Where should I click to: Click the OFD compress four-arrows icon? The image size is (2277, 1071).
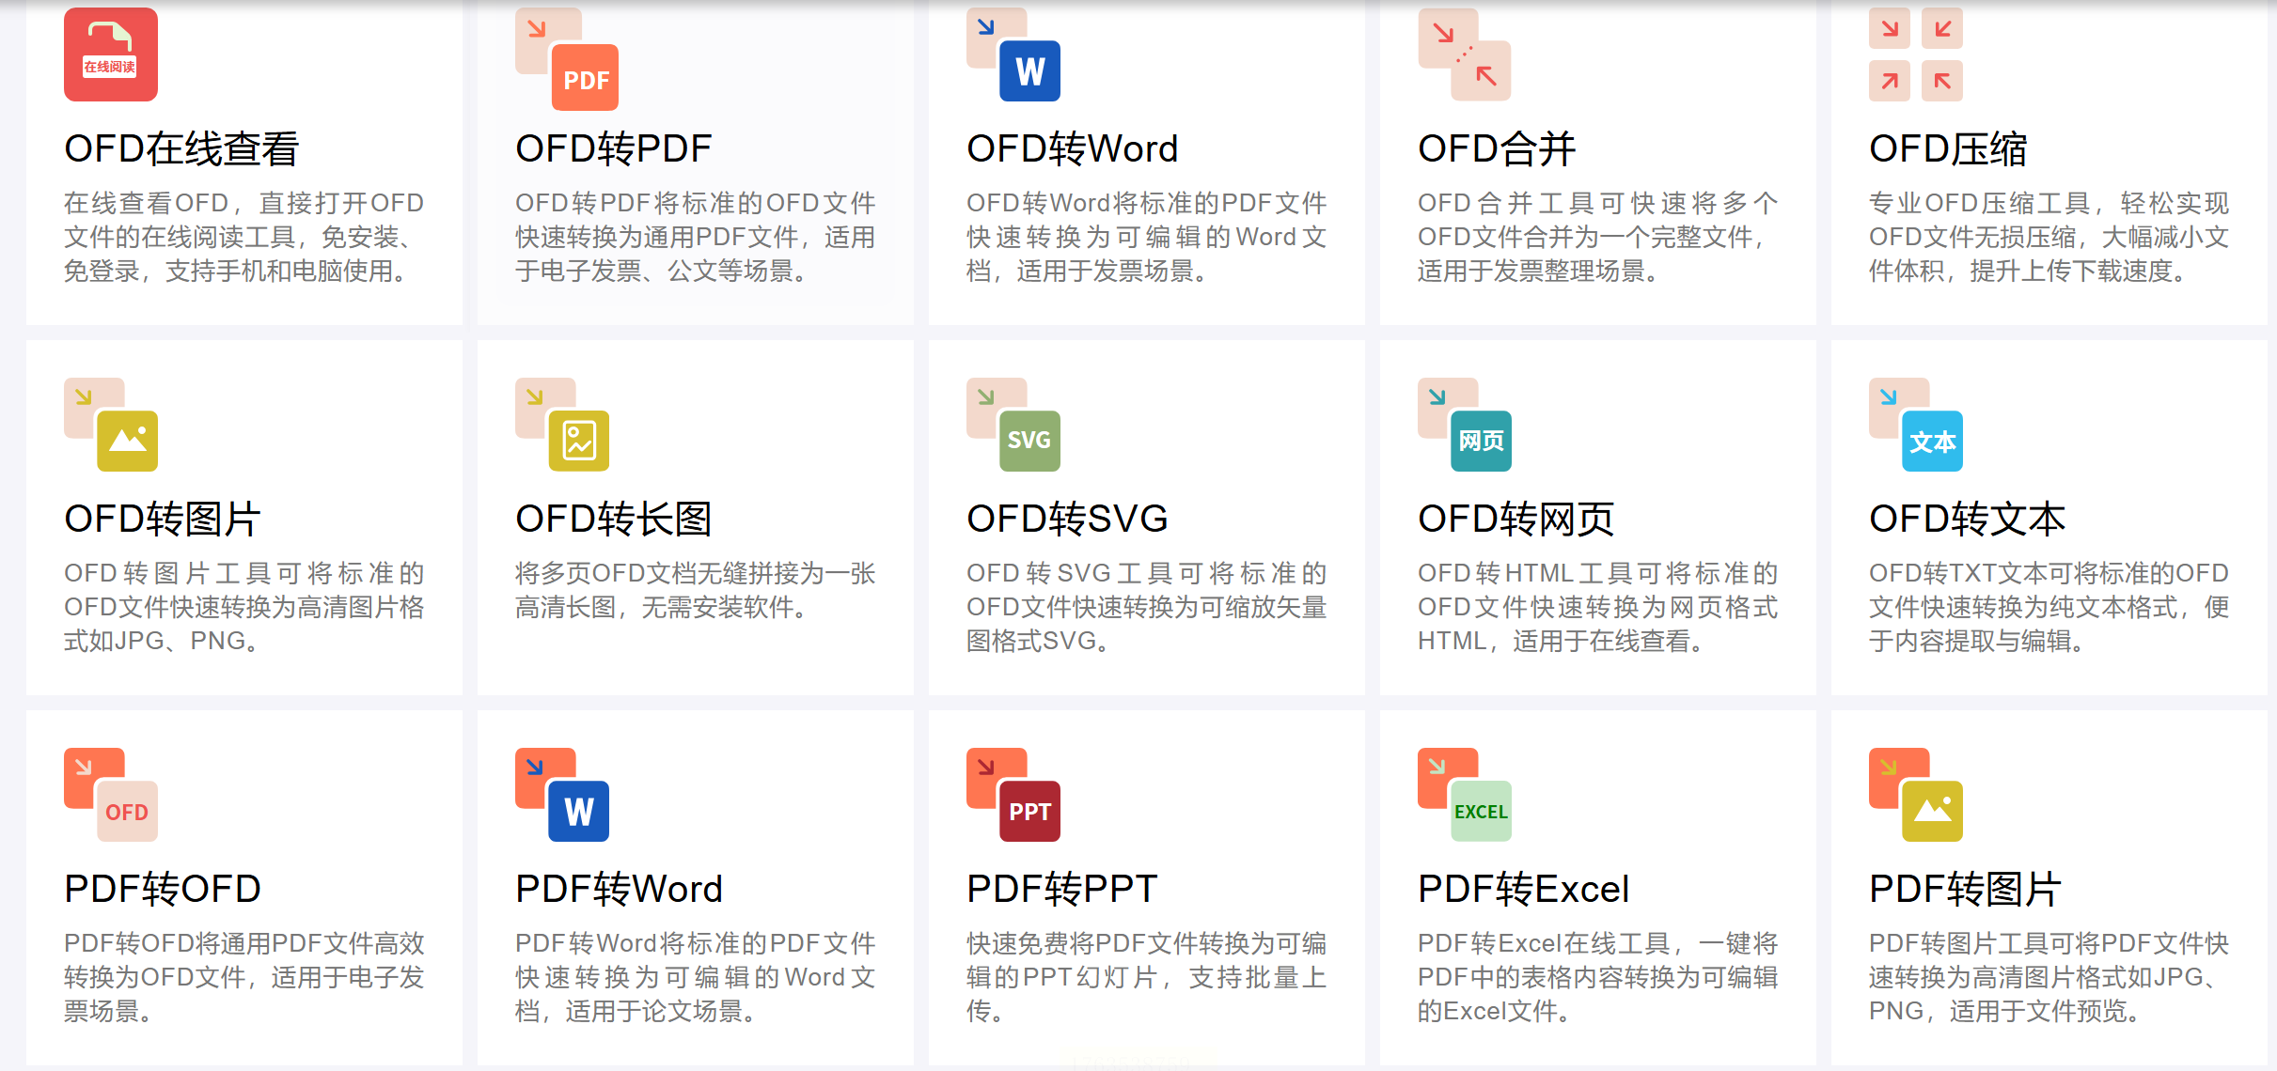1916,55
